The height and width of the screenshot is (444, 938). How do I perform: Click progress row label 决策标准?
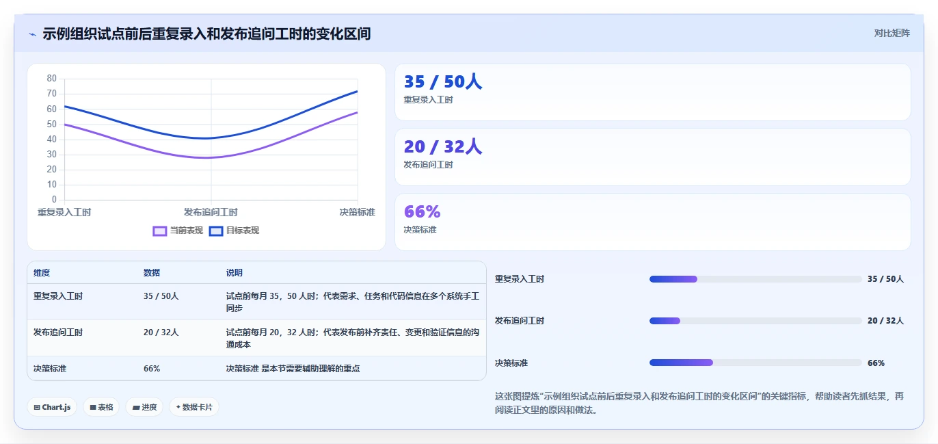511,363
